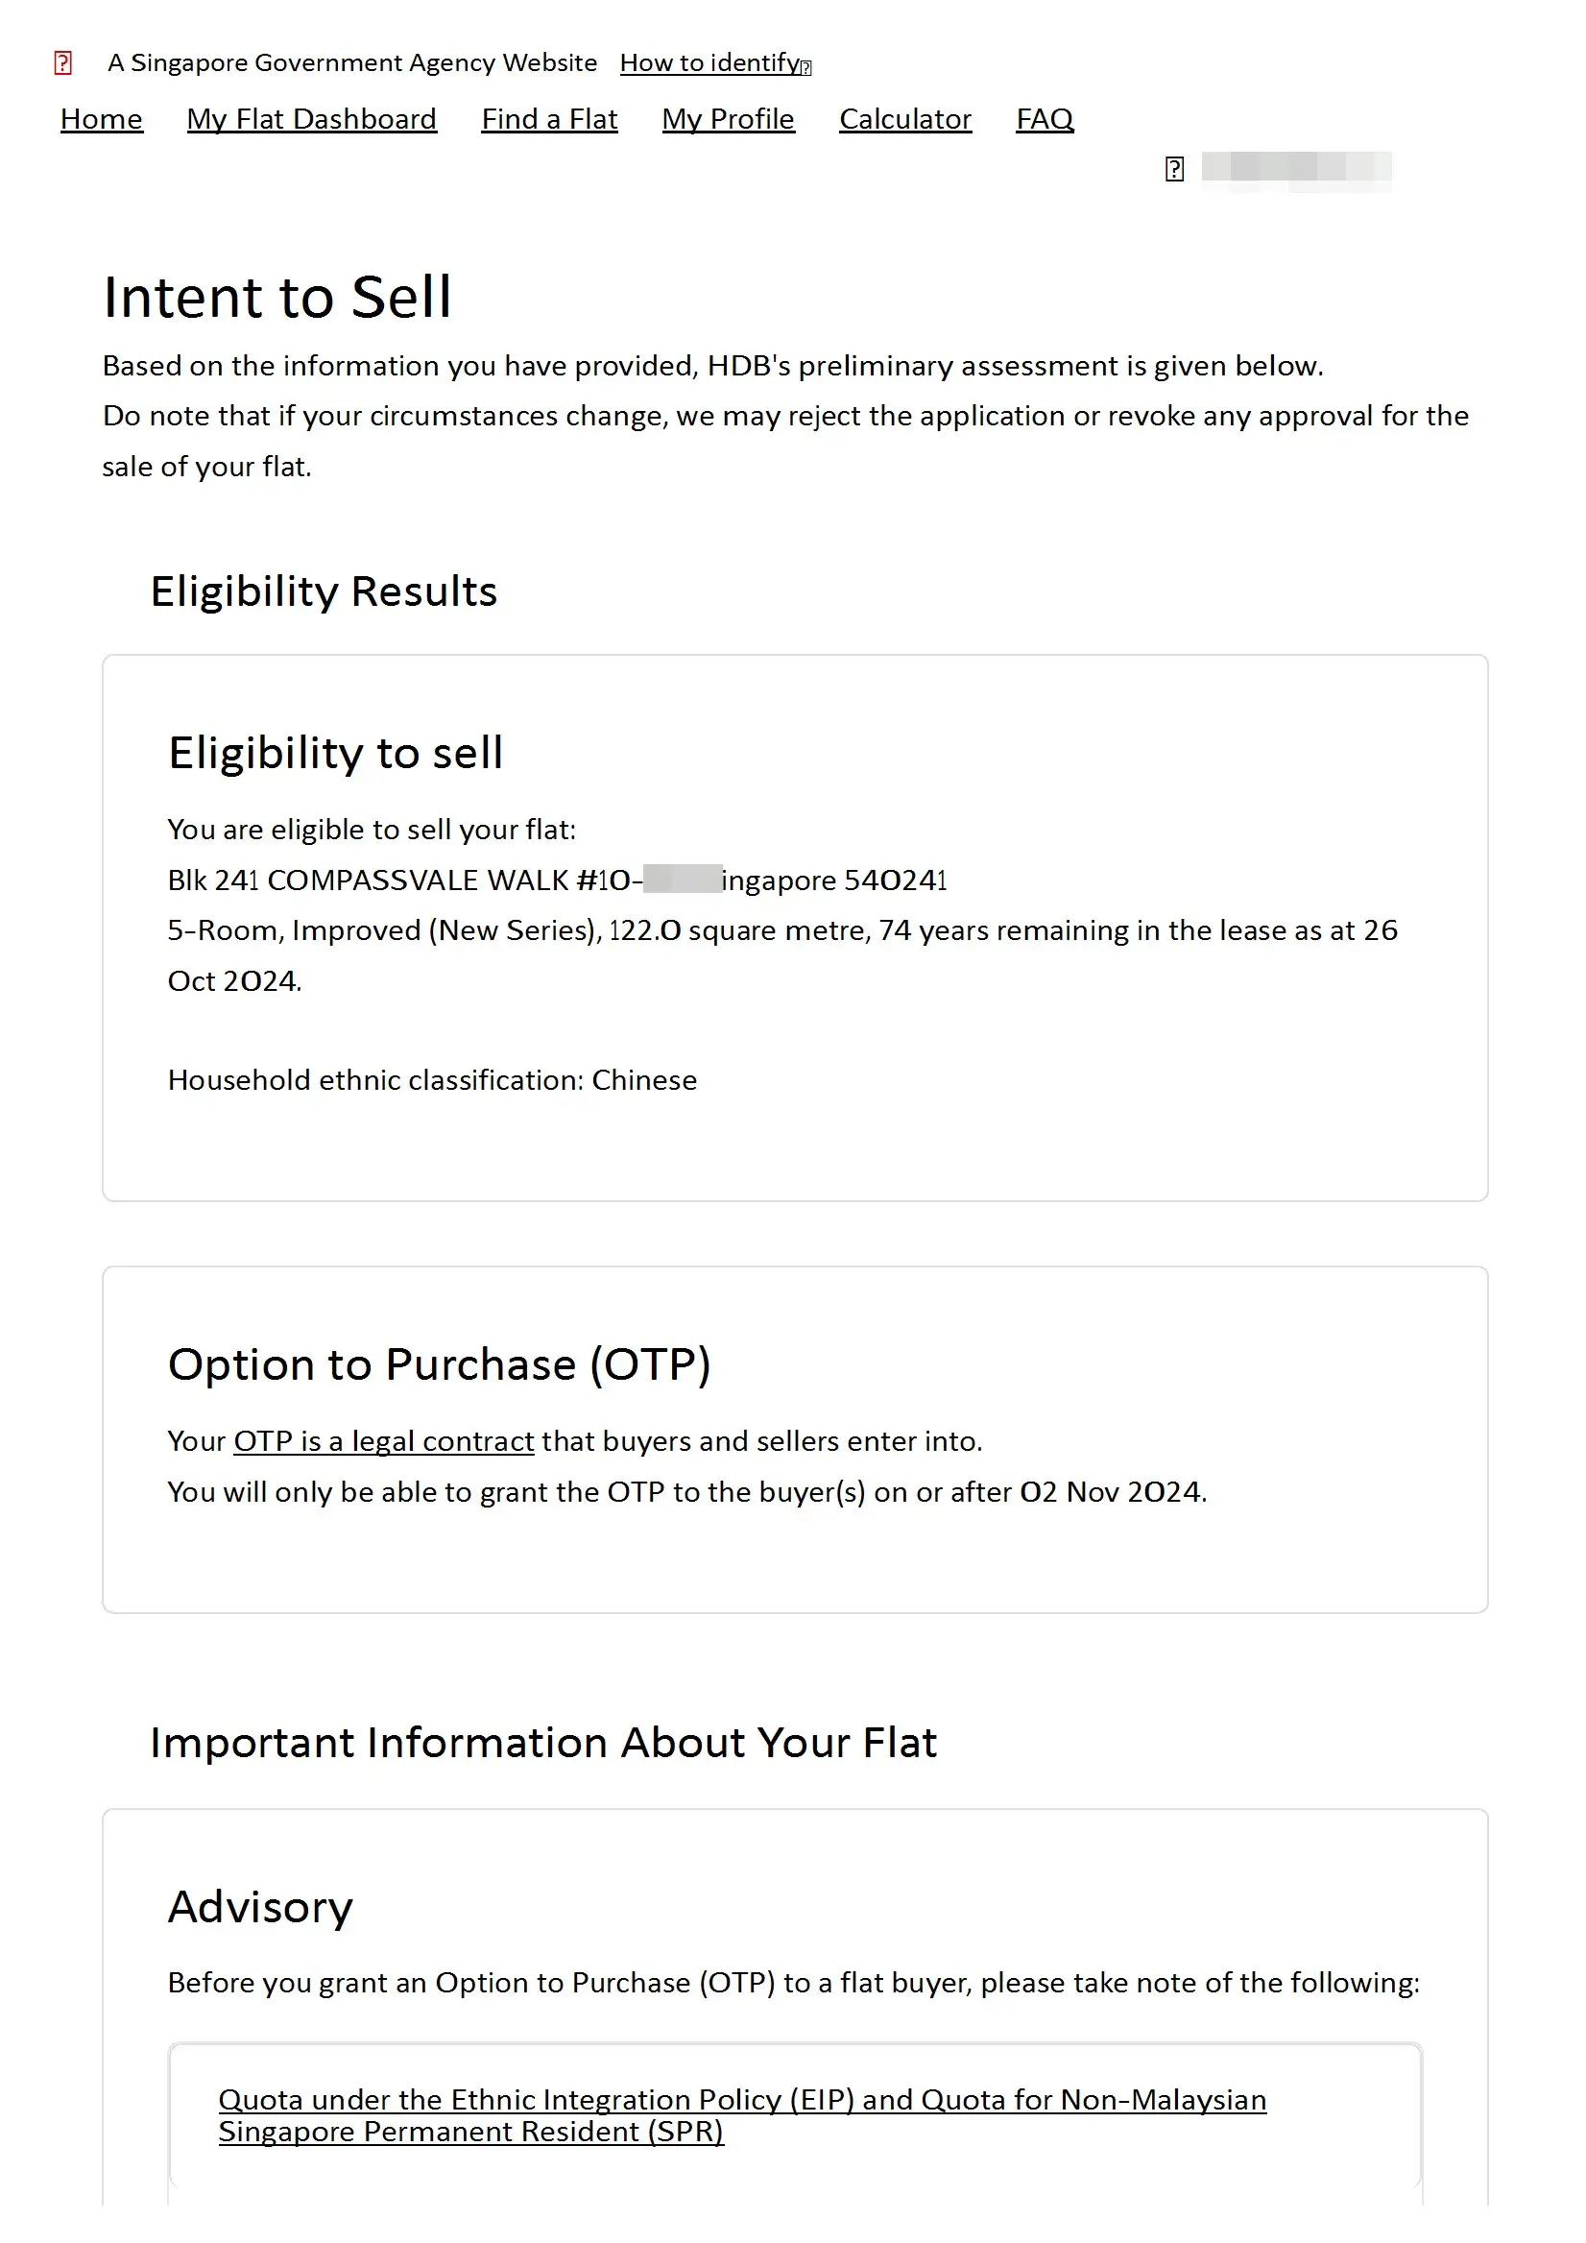Click the Advisory card heading
This screenshot has width=1586, height=2243.
tap(260, 1907)
